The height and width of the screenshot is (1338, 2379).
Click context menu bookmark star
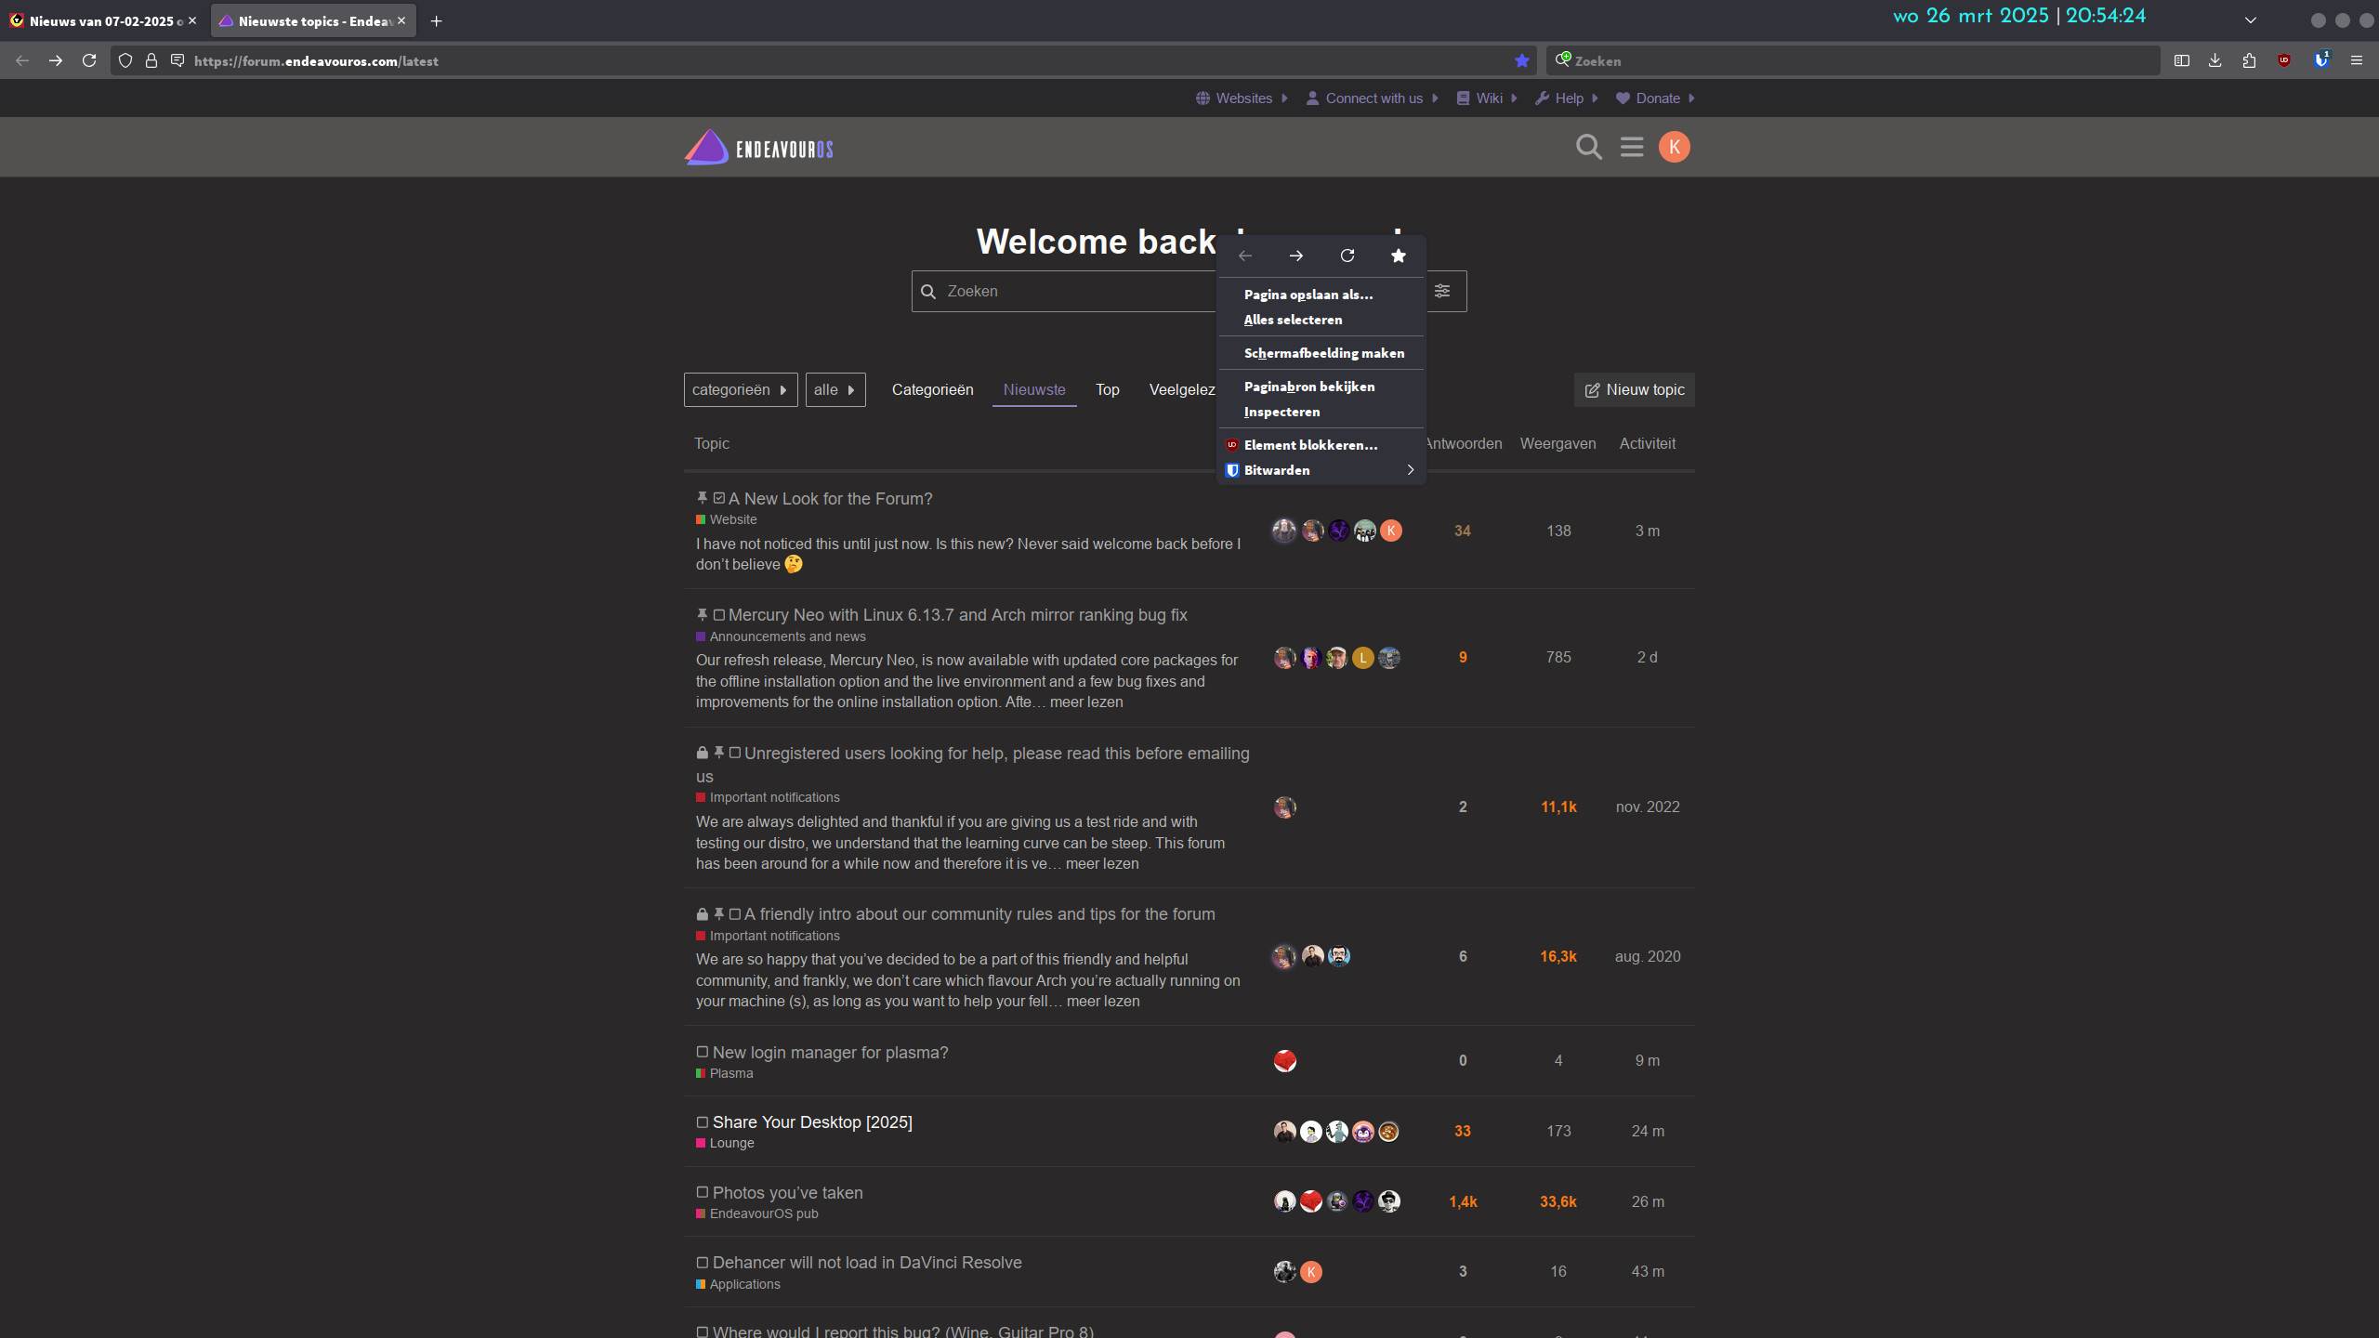[x=1399, y=256]
